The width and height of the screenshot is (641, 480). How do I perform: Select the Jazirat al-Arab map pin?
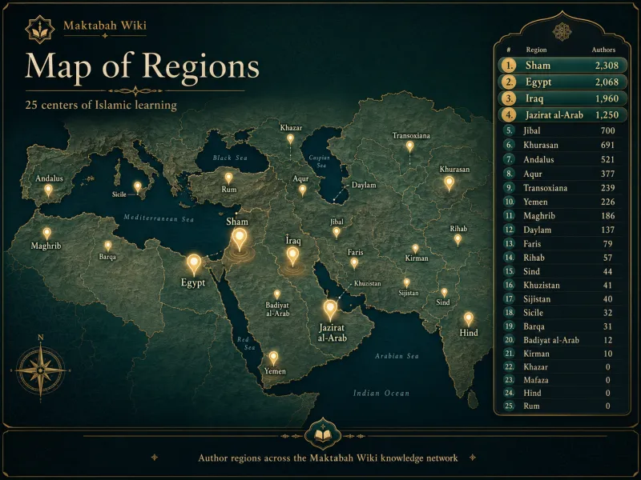point(330,310)
